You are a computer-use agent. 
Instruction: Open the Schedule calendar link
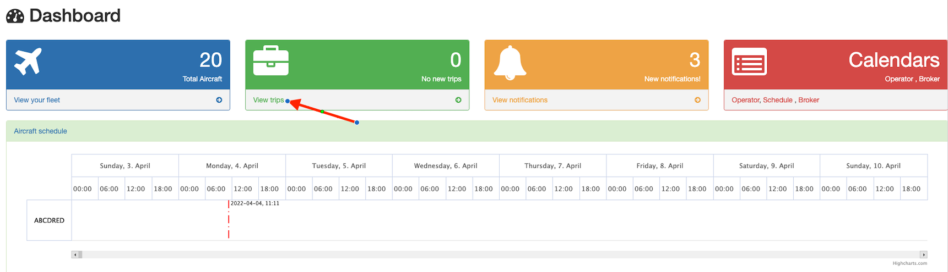[x=777, y=100]
